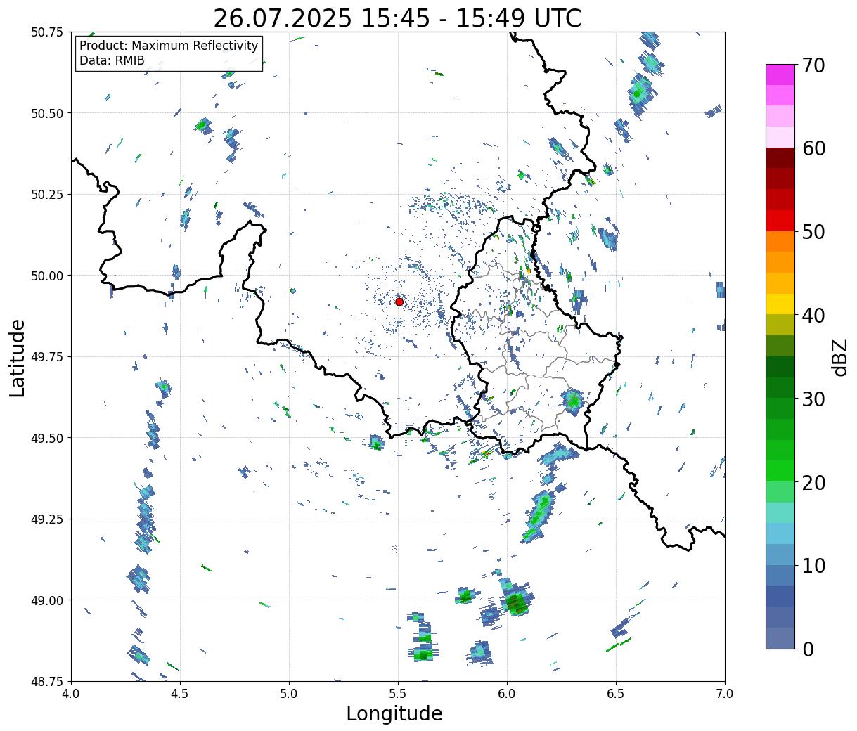Click the colorbar tick label 60
Image resolution: width=857 pixels, height=731 pixels.
tap(813, 148)
